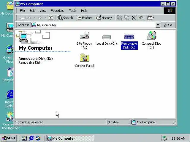Open the Control Panel folder icon
Screen dimensions: 190x142
coord(85,58)
